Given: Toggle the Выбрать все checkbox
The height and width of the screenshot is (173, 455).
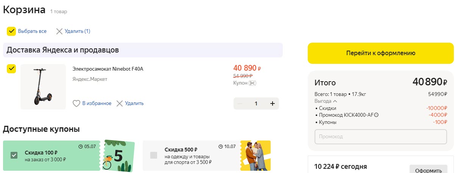Looking at the screenshot, I should [x=11, y=31].
